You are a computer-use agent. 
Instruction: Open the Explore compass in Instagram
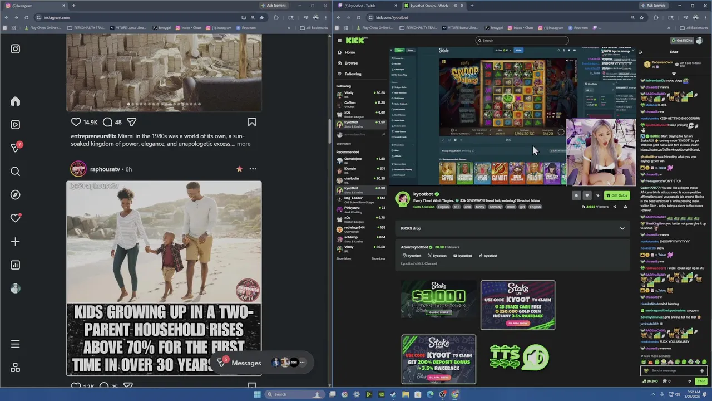(16, 195)
